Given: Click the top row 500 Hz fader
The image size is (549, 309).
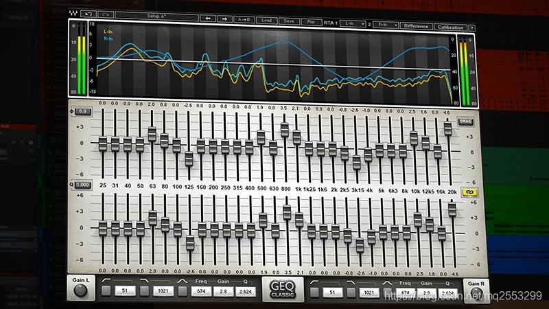Looking at the screenshot, I should click(x=261, y=137).
